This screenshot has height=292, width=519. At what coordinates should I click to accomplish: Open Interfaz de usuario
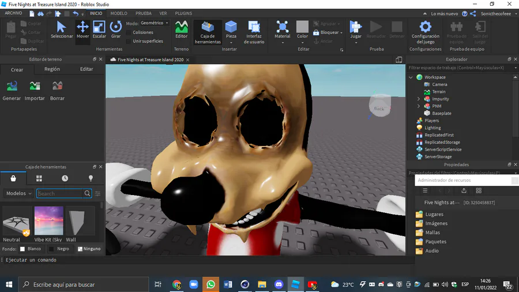254,32
